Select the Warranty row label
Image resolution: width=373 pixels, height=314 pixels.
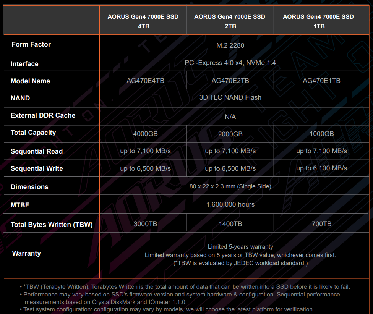[26, 253]
